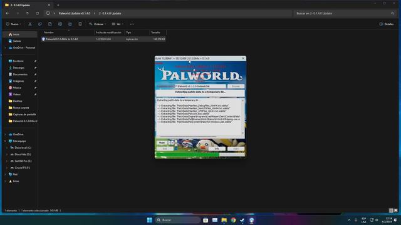The width and height of the screenshot is (401, 225).
Task: Open Windows Start menu
Action: pyautogui.click(x=150, y=220)
